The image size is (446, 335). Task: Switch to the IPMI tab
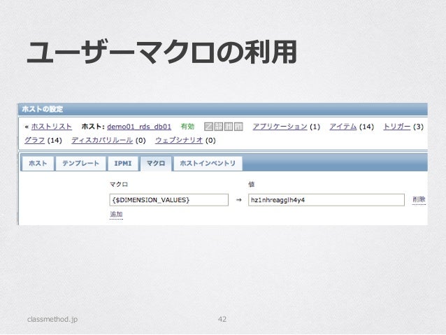123,164
